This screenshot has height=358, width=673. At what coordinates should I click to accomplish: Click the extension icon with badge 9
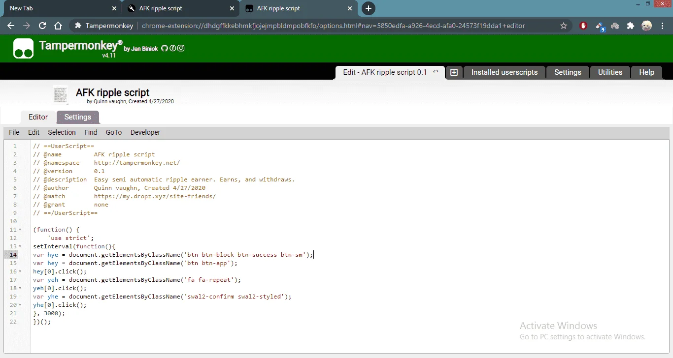600,26
